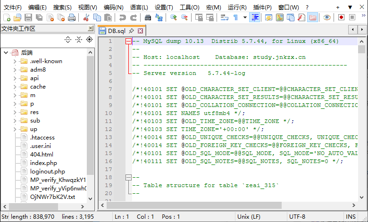Screen dimensions: 368x222
Task: Toggle the indent guide toolbar button
Action: 255,17
